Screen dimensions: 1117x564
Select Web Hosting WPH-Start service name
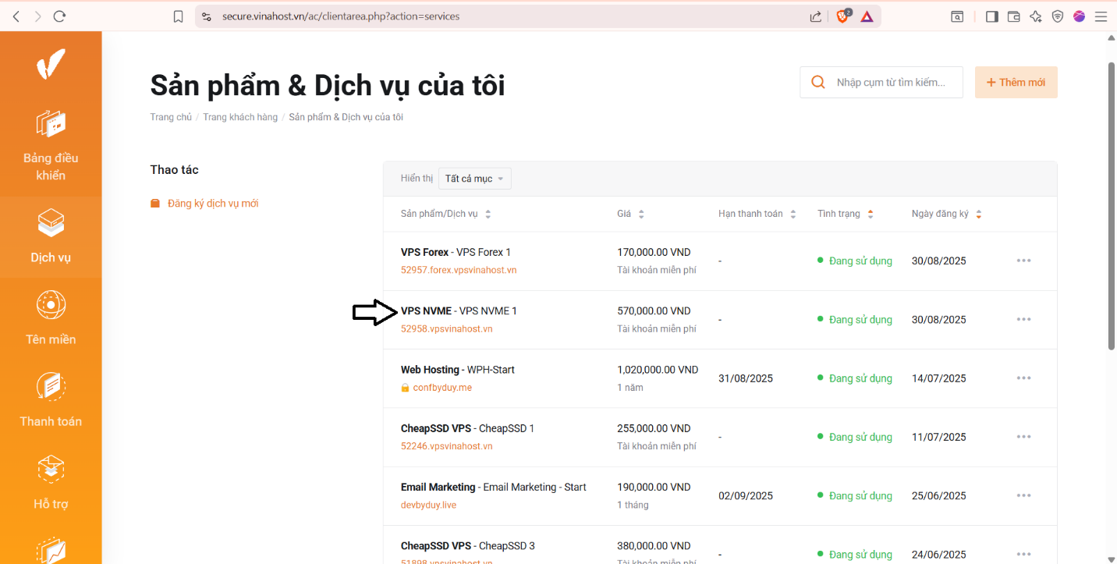458,370
